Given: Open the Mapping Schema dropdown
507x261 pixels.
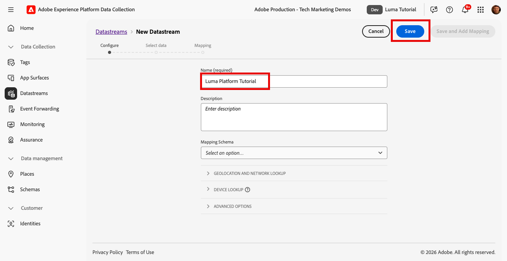Looking at the screenshot, I should click(294, 153).
